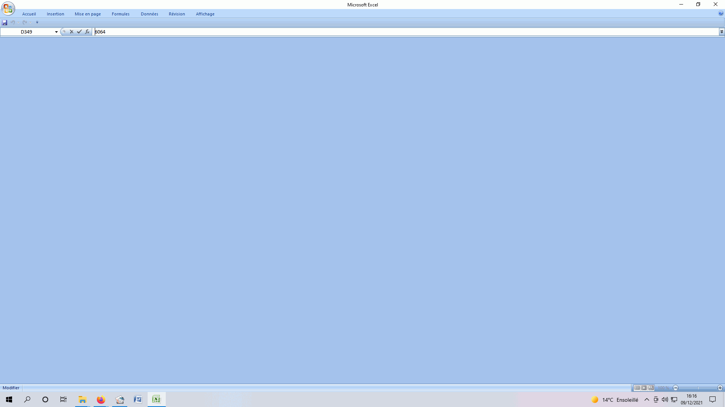Click the 100 % zoom level button
The image size is (725, 407).
663,388
